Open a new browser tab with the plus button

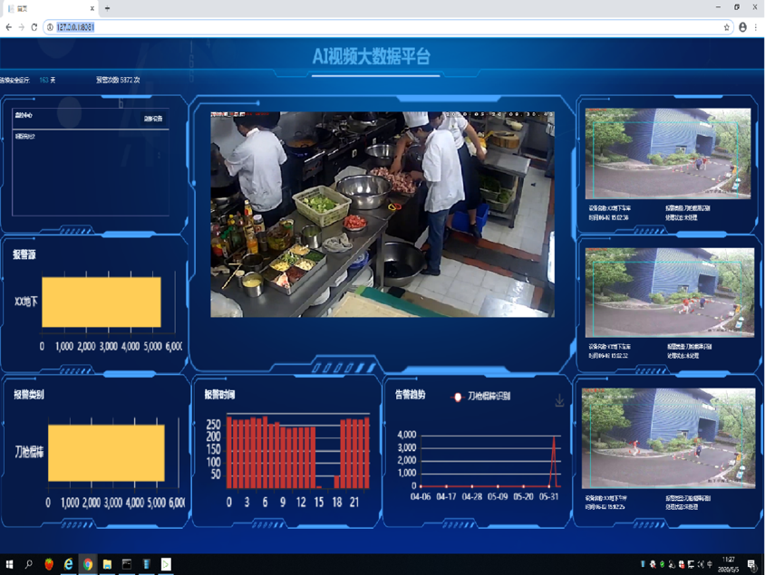tap(107, 8)
